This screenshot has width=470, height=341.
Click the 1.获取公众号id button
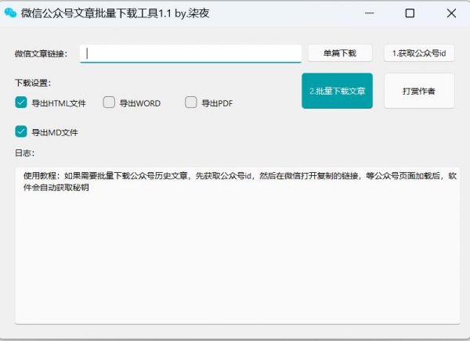click(419, 53)
